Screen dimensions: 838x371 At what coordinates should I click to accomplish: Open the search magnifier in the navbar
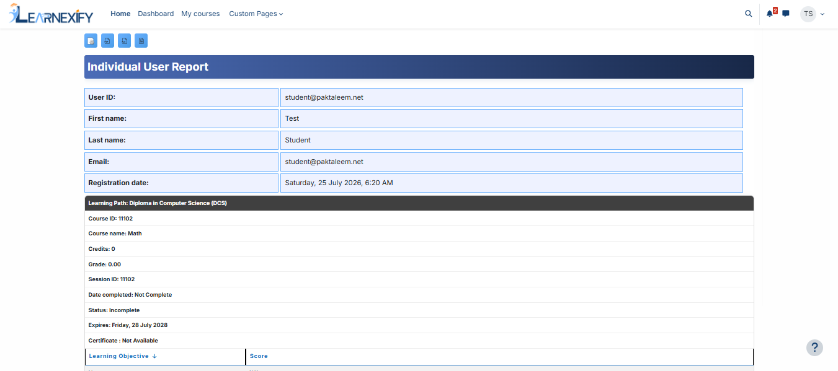(749, 14)
